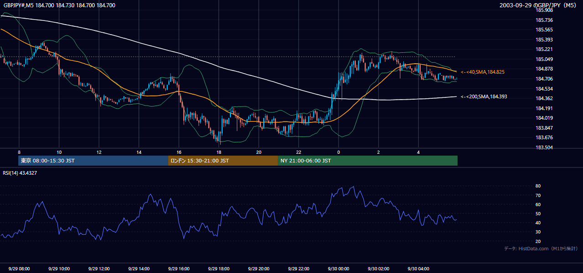Click the RSI scale label 70
Viewport: 583px width, 273px height.
[538, 195]
